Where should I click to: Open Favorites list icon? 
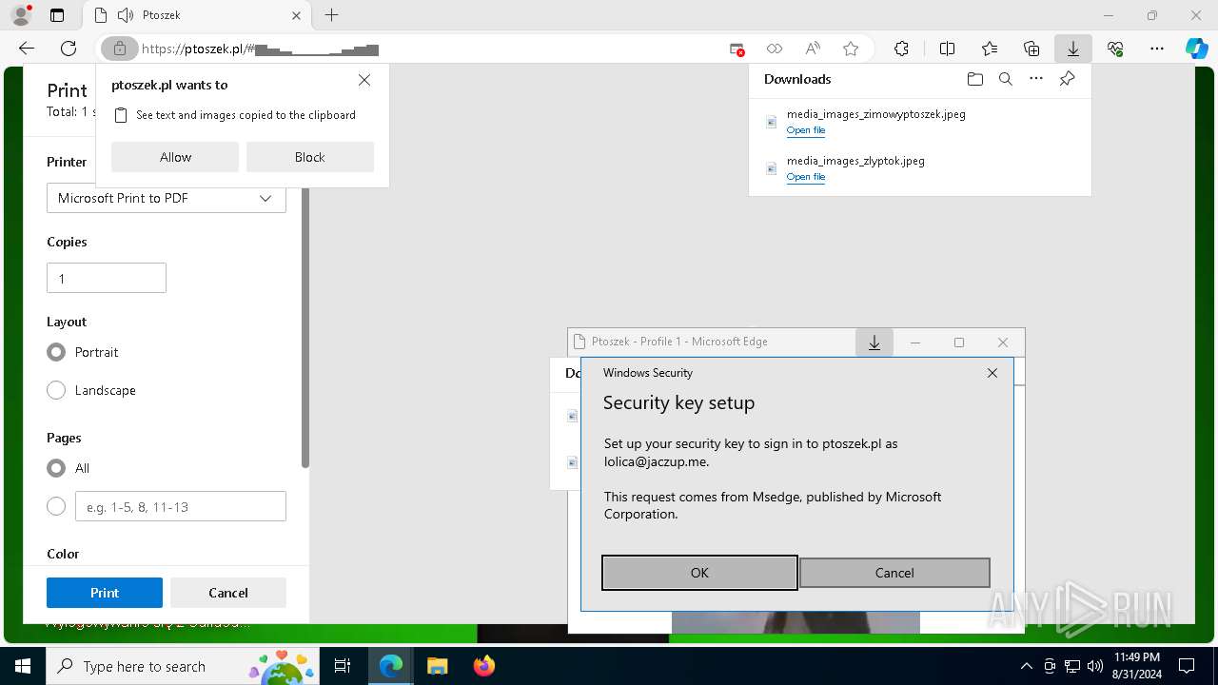(990, 49)
